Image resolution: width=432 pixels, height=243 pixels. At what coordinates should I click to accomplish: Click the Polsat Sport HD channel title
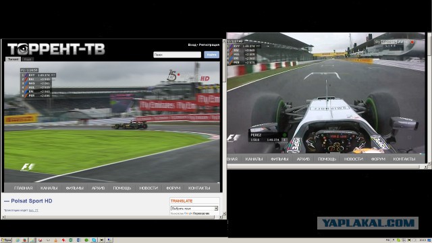pyautogui.click(x=32, y=201)
